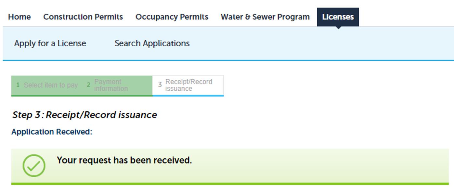
Task: Open the Search Applications link
Action: pos(152,43)
